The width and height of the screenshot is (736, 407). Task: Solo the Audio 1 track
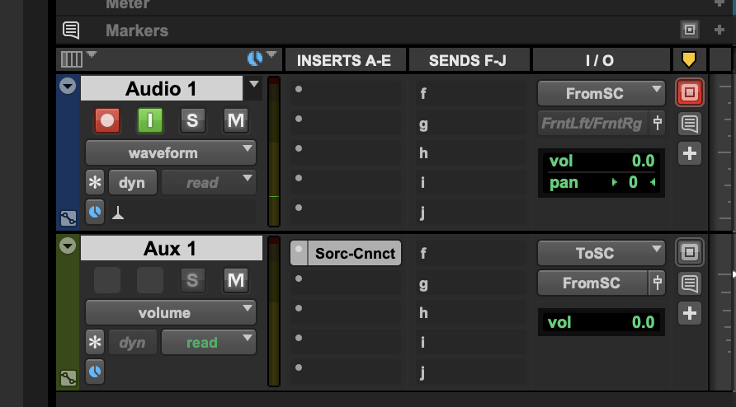[x=192, y=121]
